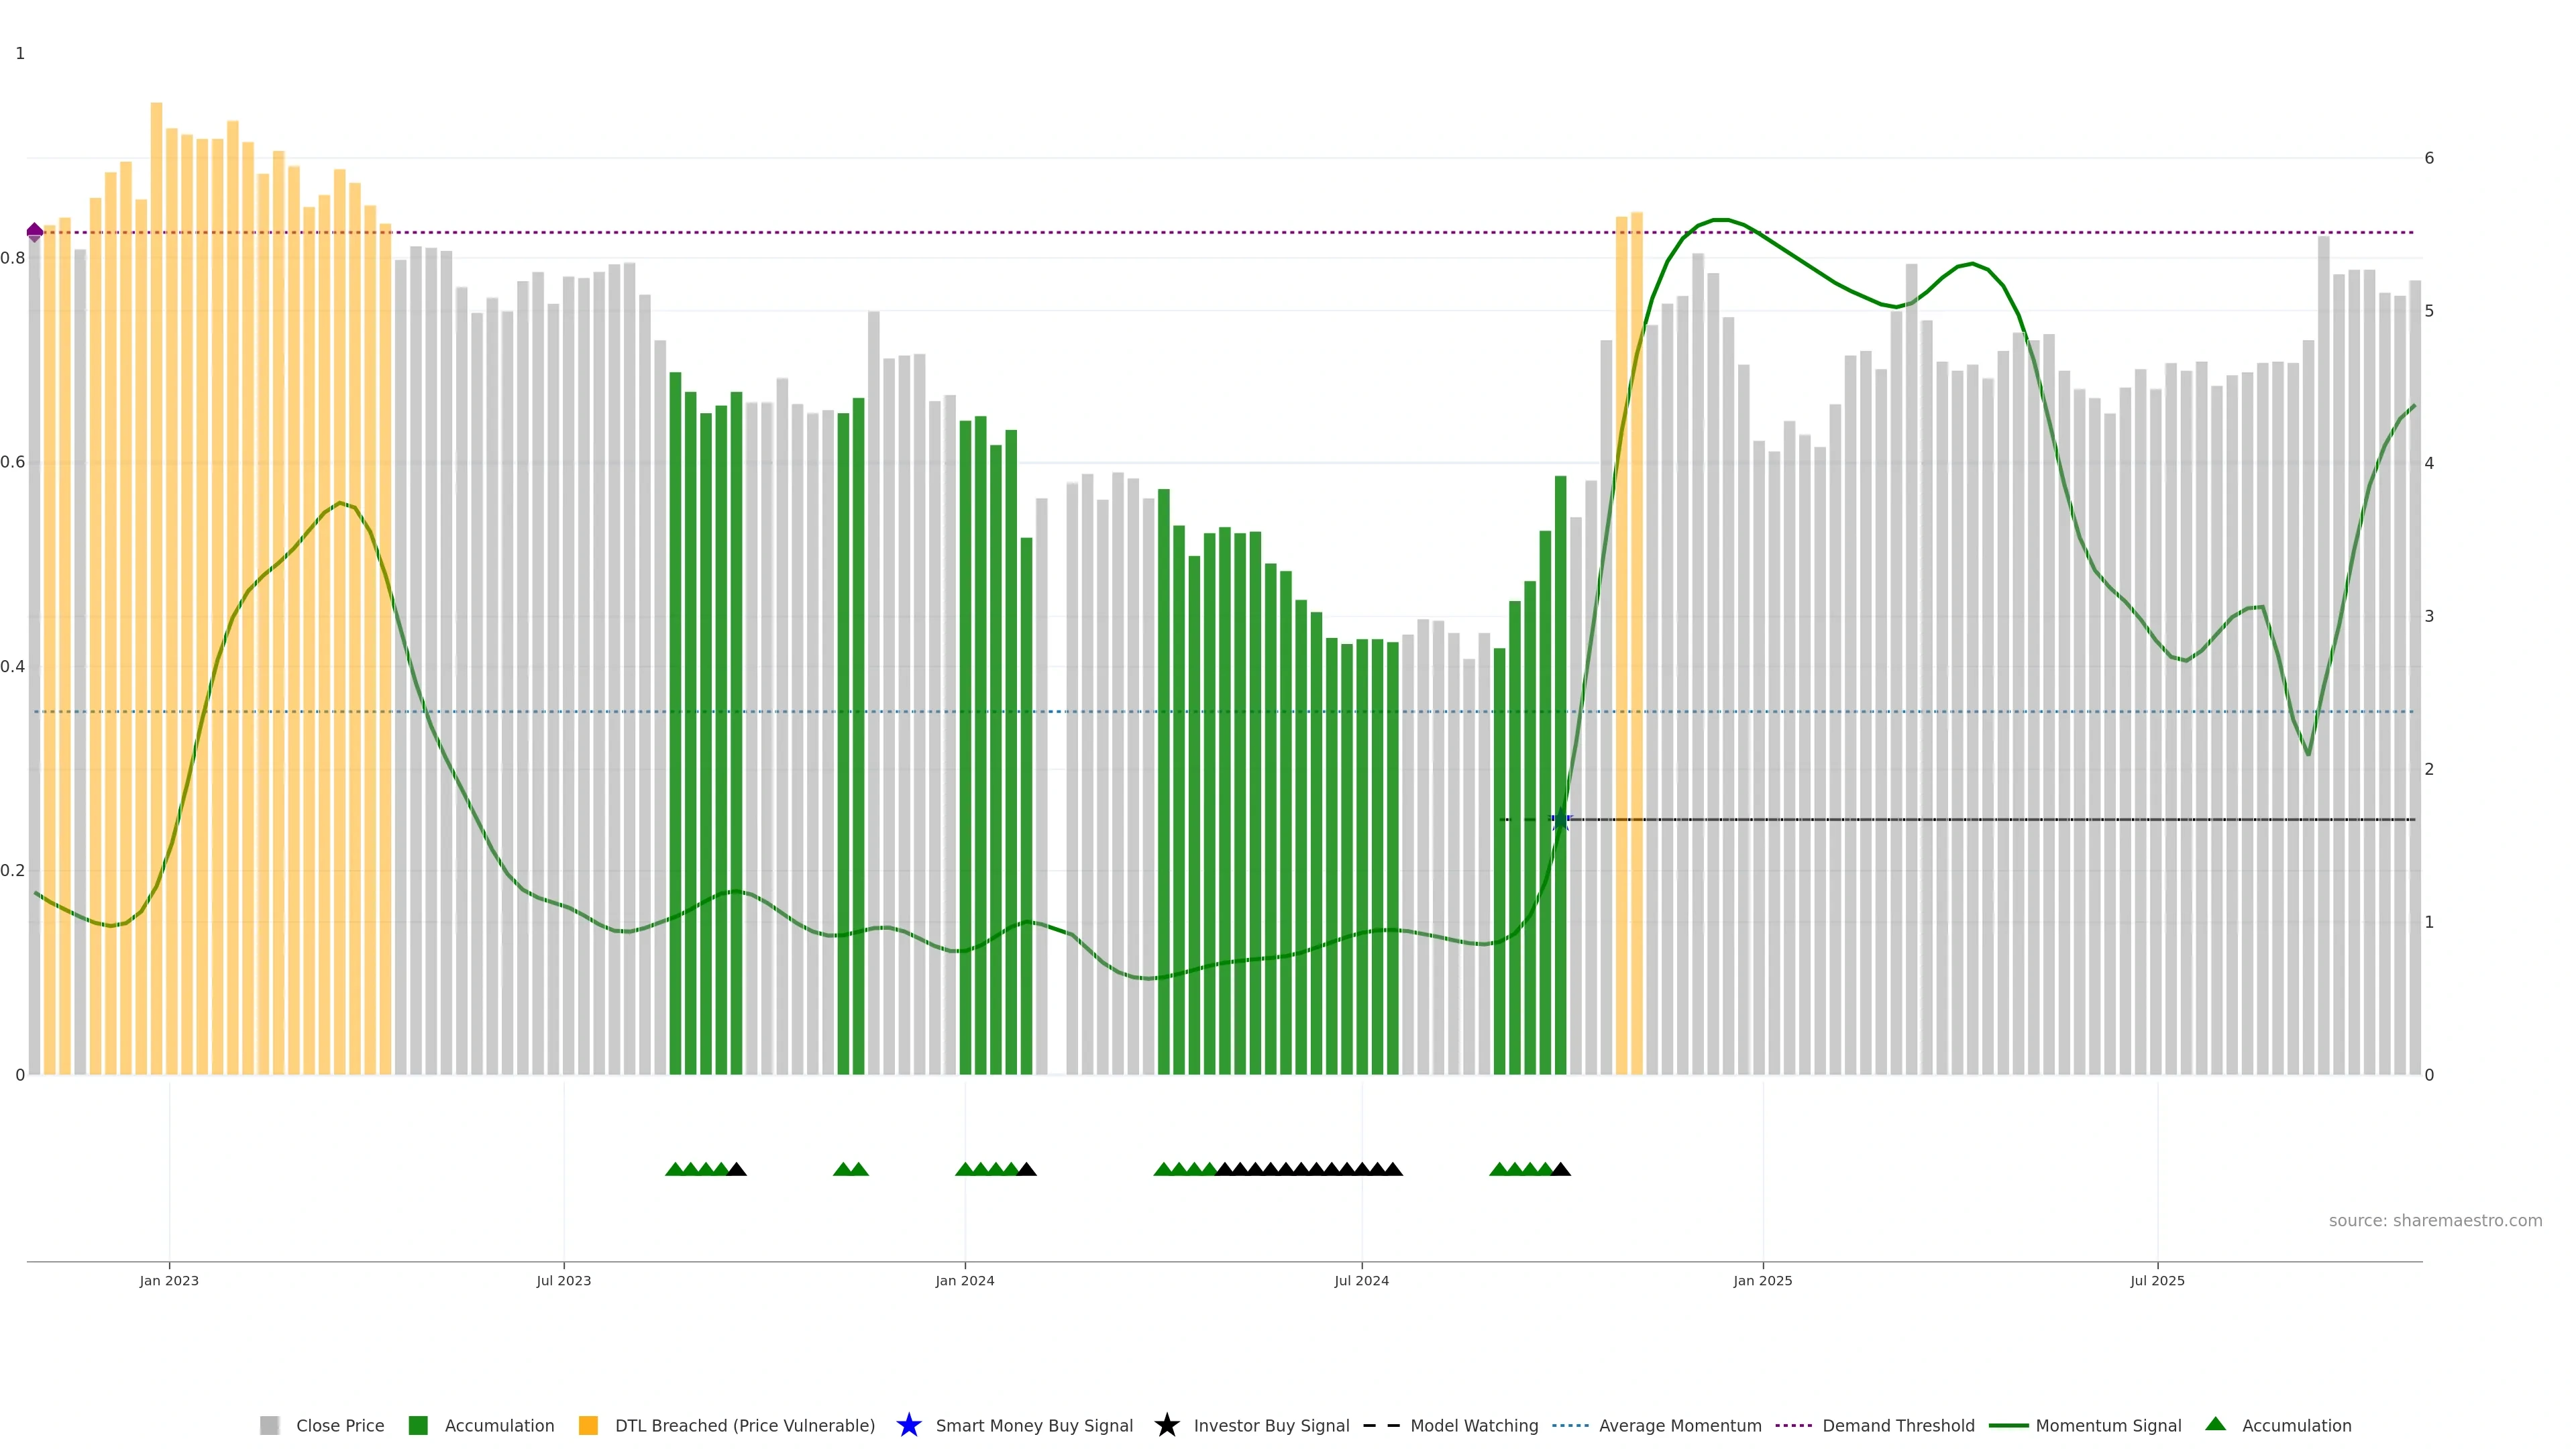This screenshot has width=2576, height=1449.
Task: Click the purple diamond marker at chart's left edge
Action: (x=35, y=232)
